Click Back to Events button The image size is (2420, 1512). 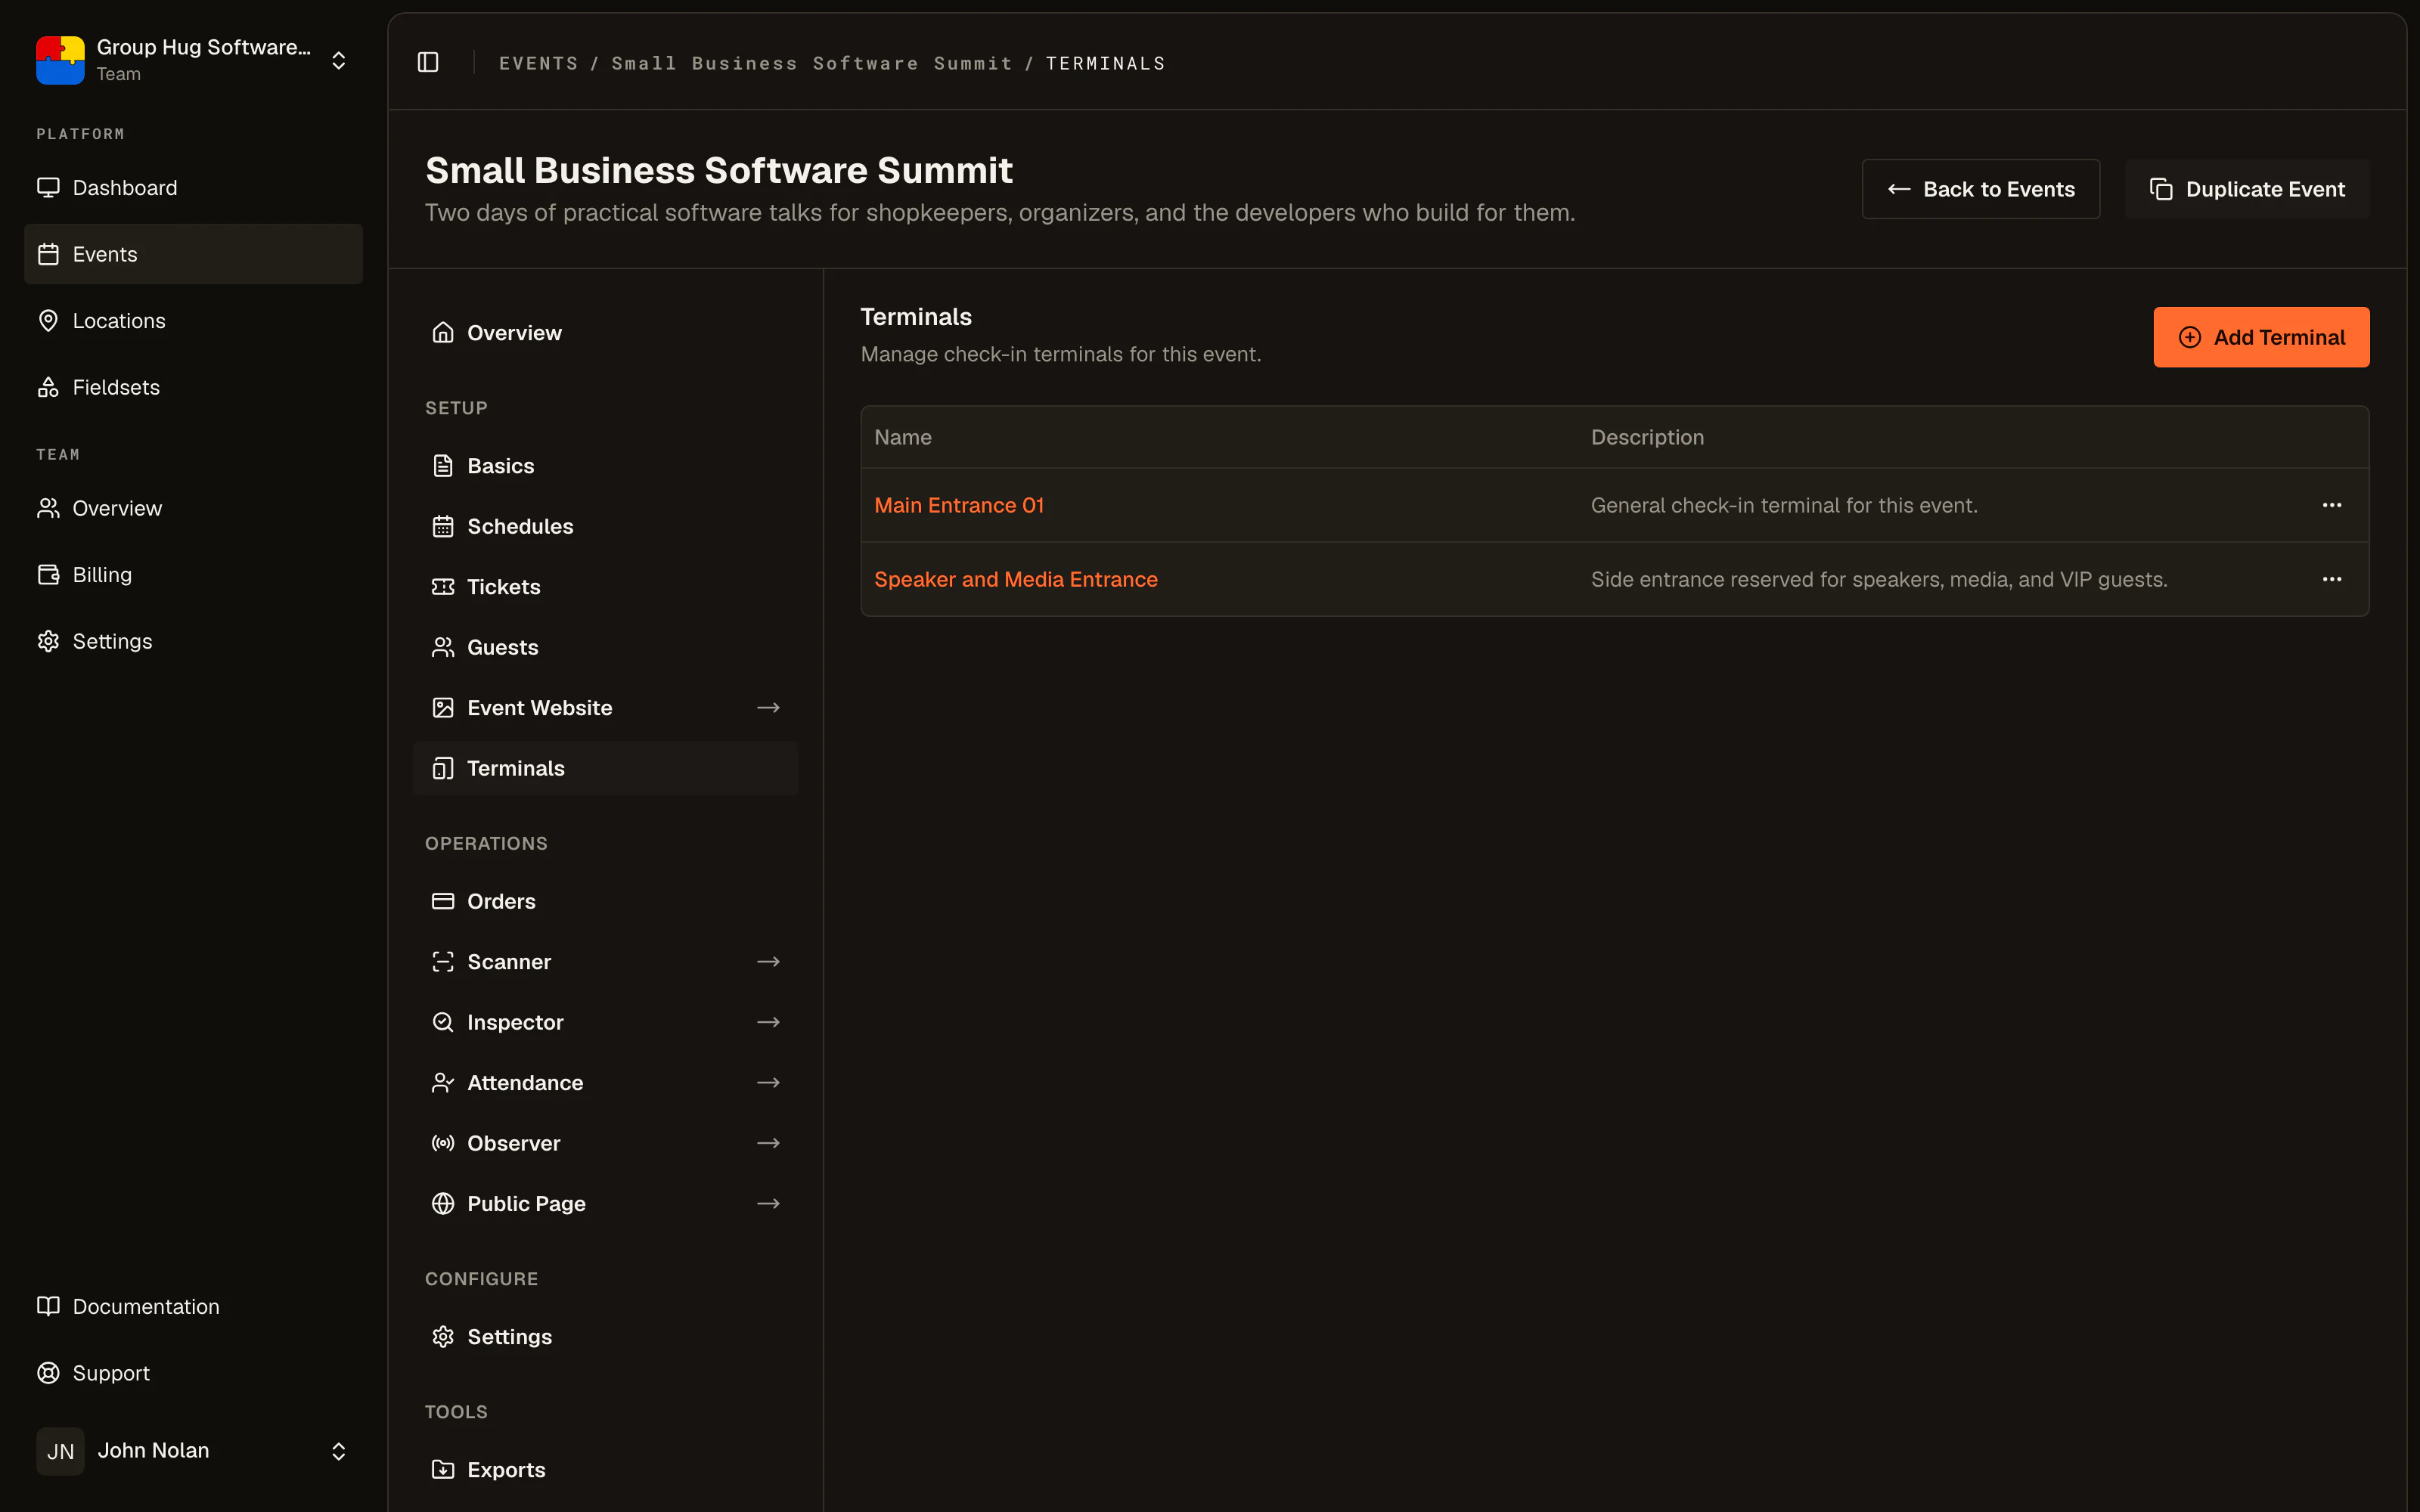(x=1980, y=189)
